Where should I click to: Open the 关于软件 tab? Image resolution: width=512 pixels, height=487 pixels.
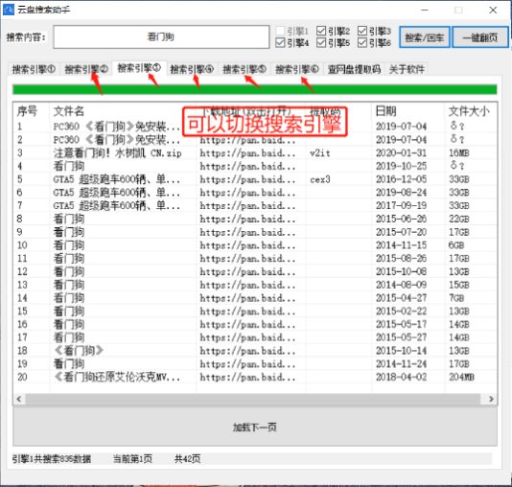pos(407,69)
